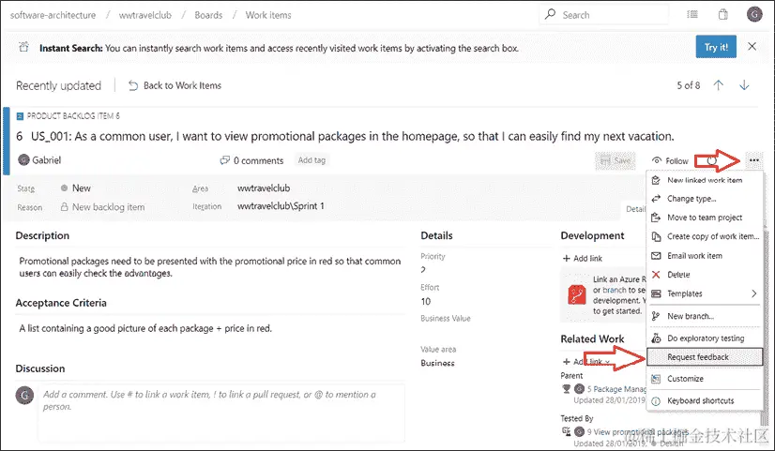Screen dimensions: 775x451
Task: Go to next work item arrow
Action: click(x=745, y=85)
